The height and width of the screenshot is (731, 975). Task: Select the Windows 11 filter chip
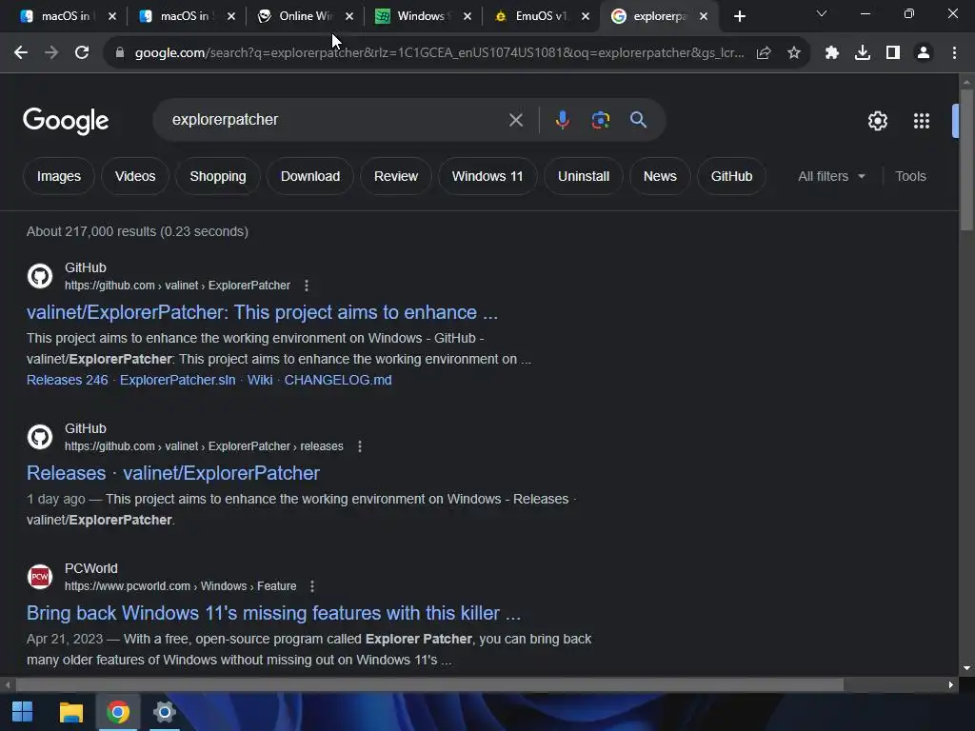pos(487,176)
